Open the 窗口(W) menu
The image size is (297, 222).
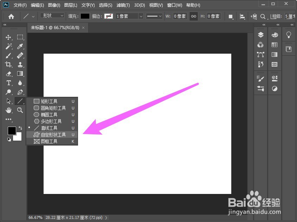pyautogui.click(x=174, y=5)
